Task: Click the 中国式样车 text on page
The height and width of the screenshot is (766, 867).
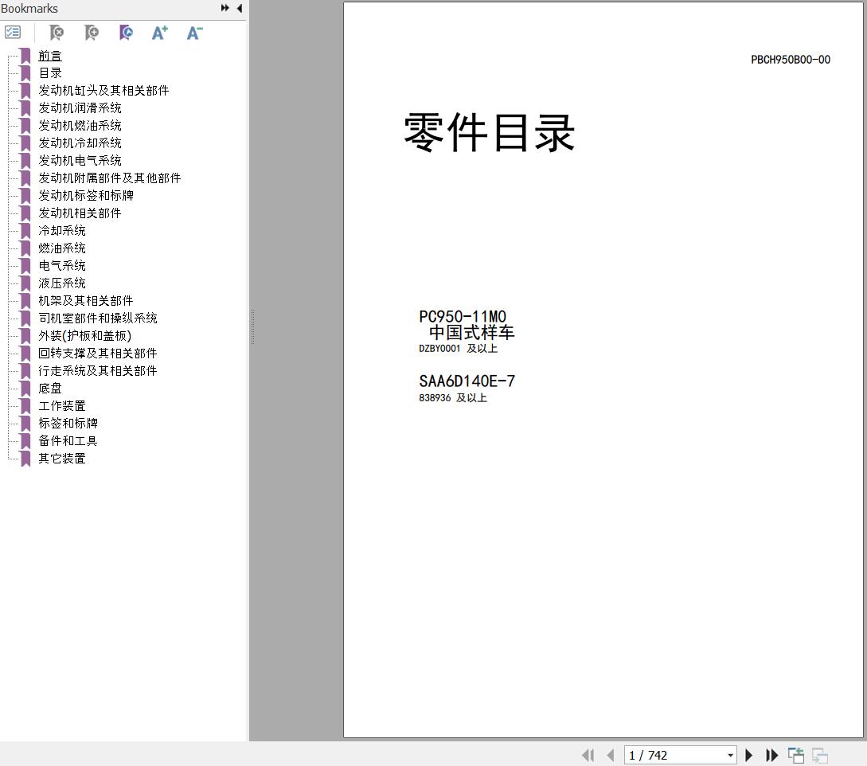Action: (471, 332)
